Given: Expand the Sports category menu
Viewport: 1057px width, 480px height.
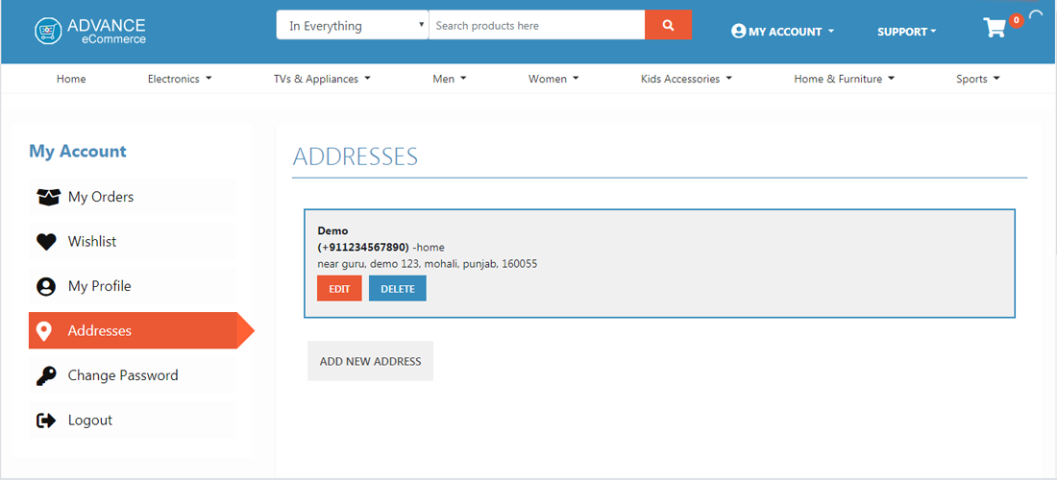Looking at the screenshot, I should pos(977,79).
